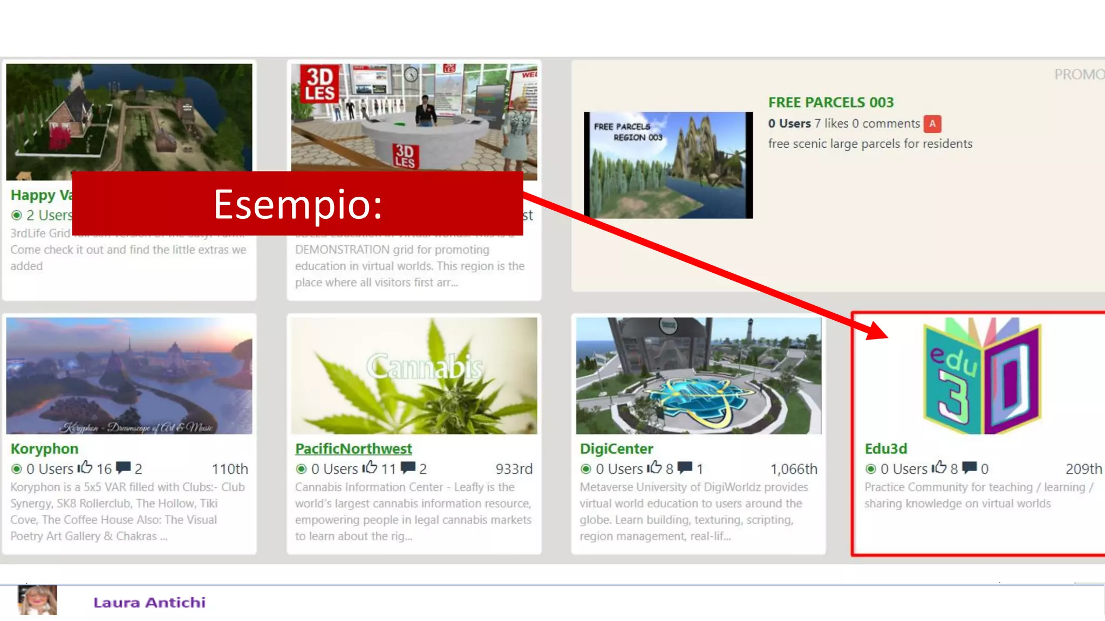Click the Laura Antichi avatar picture
The image size is (1105, 621).
[x=37, y=601]
